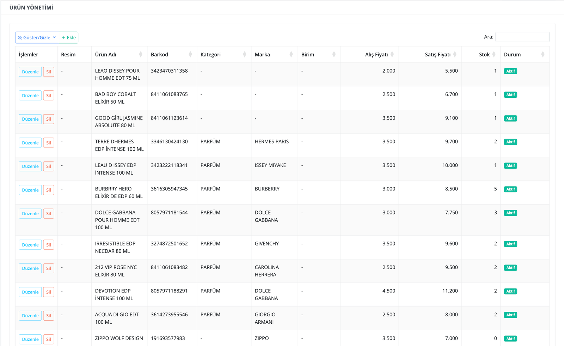
Task: Sort table by Marka column
Action: coord(274,54)
